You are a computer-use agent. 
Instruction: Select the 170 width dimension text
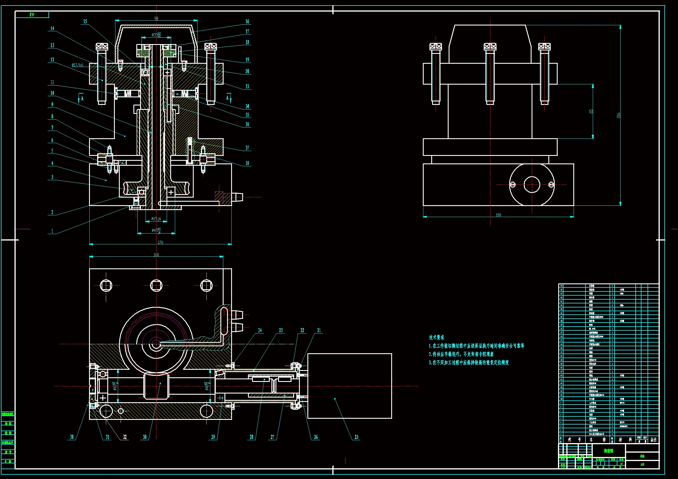coord(160,242)
